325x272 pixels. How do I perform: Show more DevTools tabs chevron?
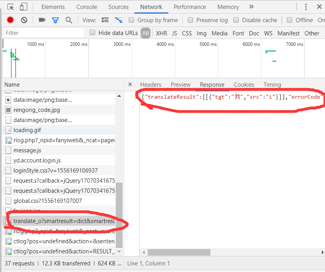251,7
